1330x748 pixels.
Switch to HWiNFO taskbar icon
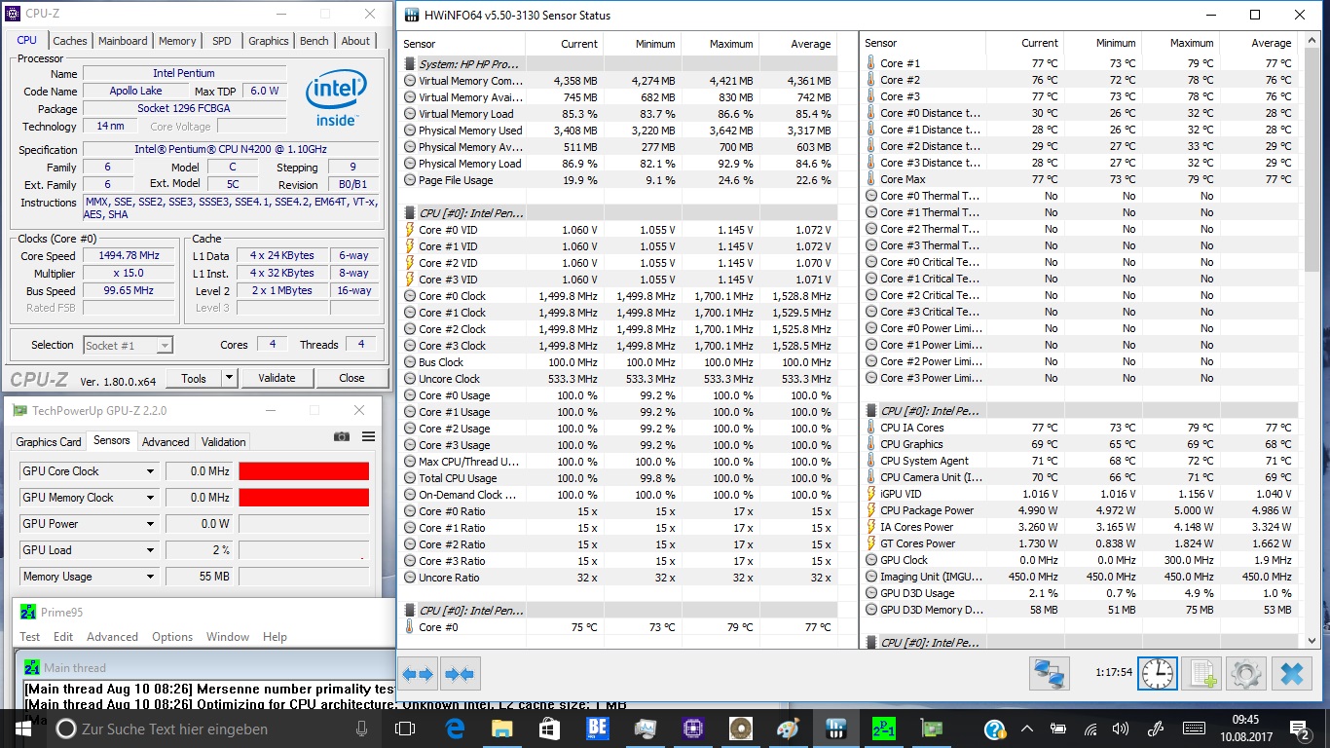pyautogui.click(x=835, y=729)
